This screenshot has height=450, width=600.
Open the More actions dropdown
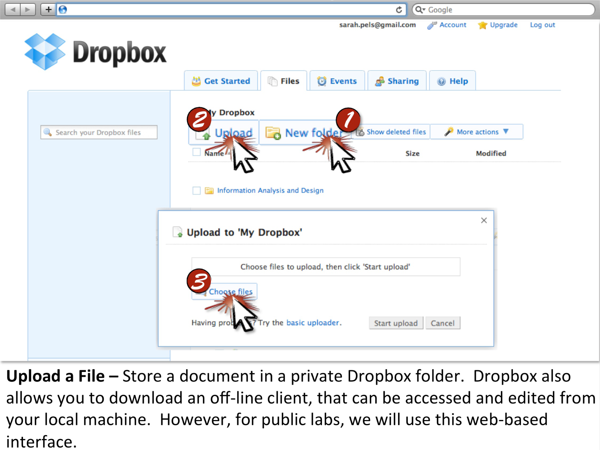click(476, 132)
